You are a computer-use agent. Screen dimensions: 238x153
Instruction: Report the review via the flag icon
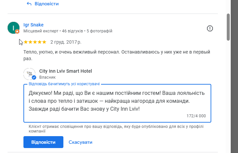click(x=210, y=28)
